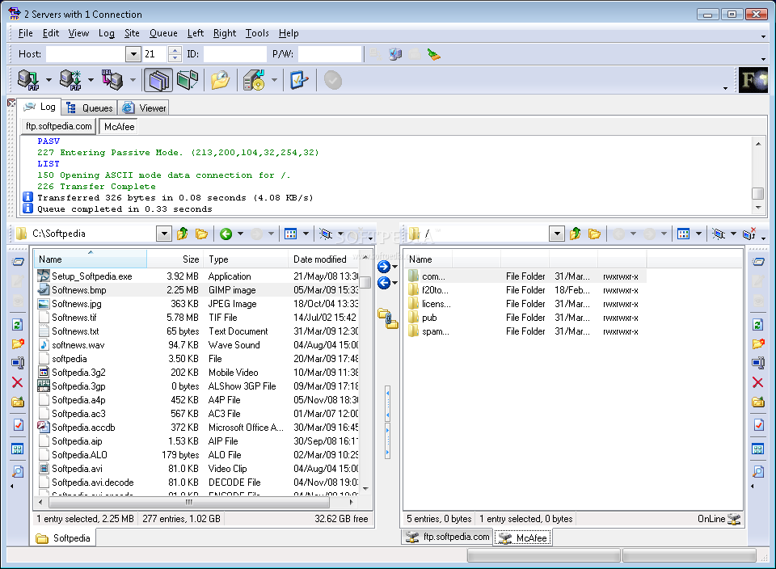
Task: Click the log panel vertical scrollbar thumb
Action: pyautogui.click(x=757, y=193)
